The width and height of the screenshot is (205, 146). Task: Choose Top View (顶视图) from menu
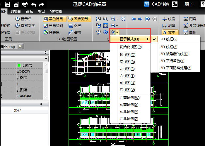127,55
